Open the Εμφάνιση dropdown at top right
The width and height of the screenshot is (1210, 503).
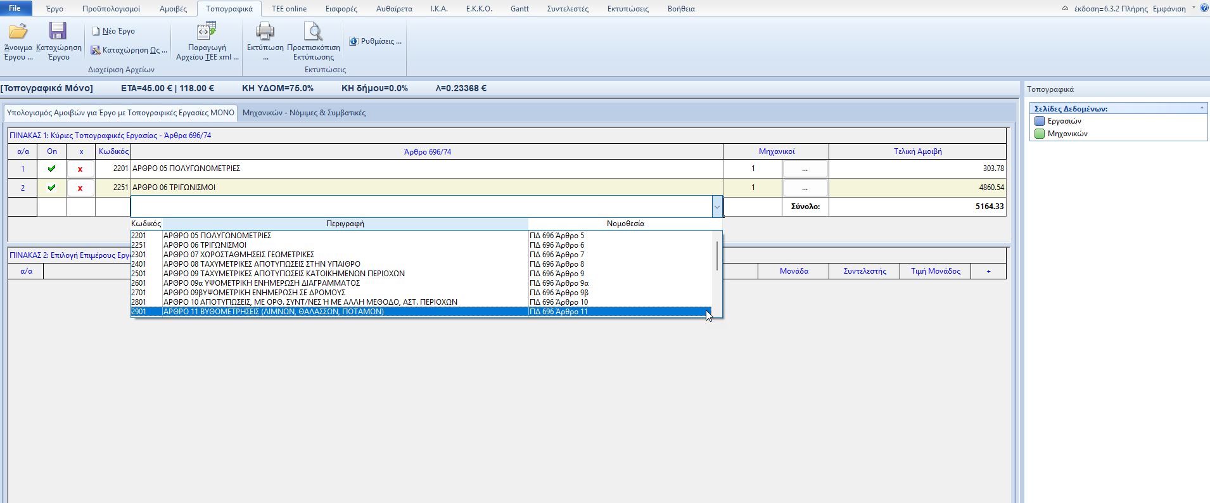pyautogui.click(x=1194, y=8)
